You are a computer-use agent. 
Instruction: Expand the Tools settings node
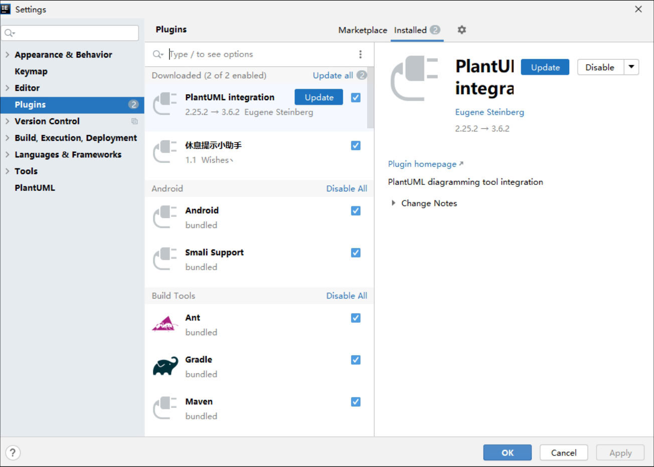point(7,171)
